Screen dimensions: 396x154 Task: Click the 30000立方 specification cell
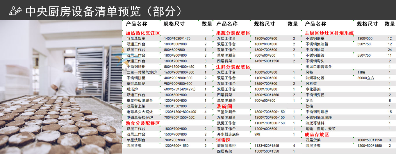(x=366, y=78)
